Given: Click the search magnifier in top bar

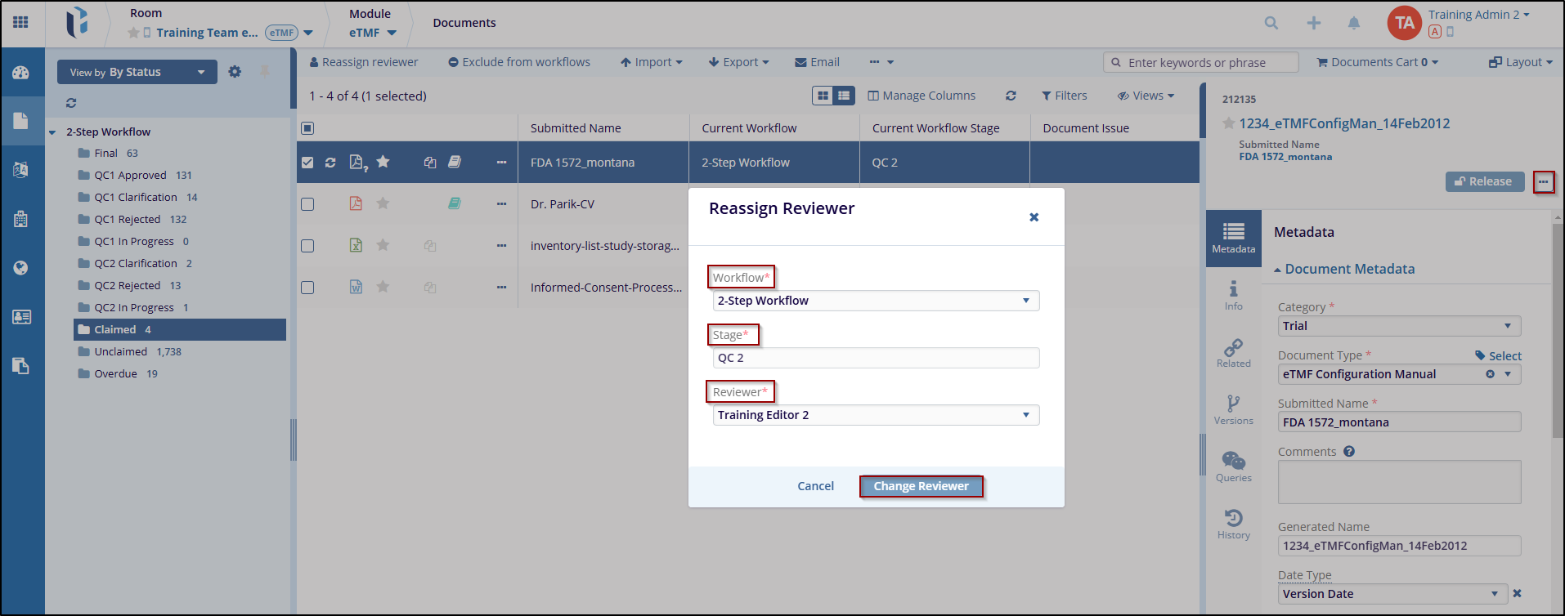Looking at the screenshot, I should tap(1271, 23).
